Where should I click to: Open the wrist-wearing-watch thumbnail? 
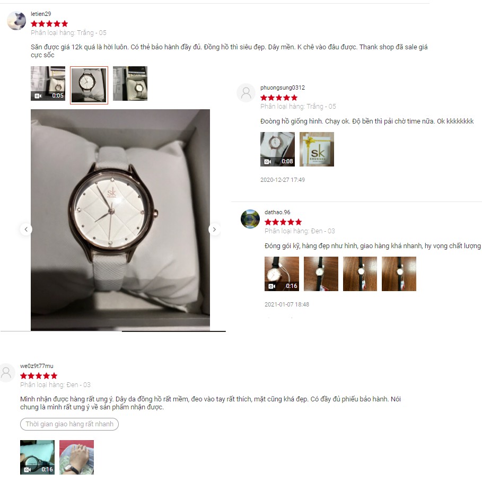[x=76, y=457]
